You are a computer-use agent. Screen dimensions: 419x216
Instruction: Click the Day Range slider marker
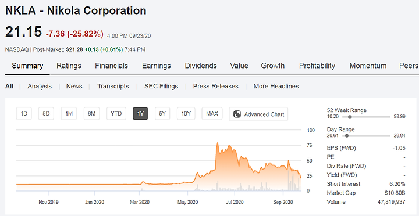[x=347, y=136]
